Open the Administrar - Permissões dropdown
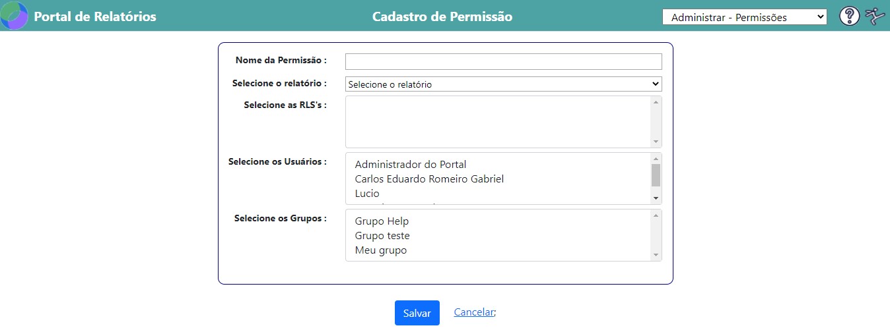Image resolution: width=890 pixels, height=332 pixels. click(744, 18)
